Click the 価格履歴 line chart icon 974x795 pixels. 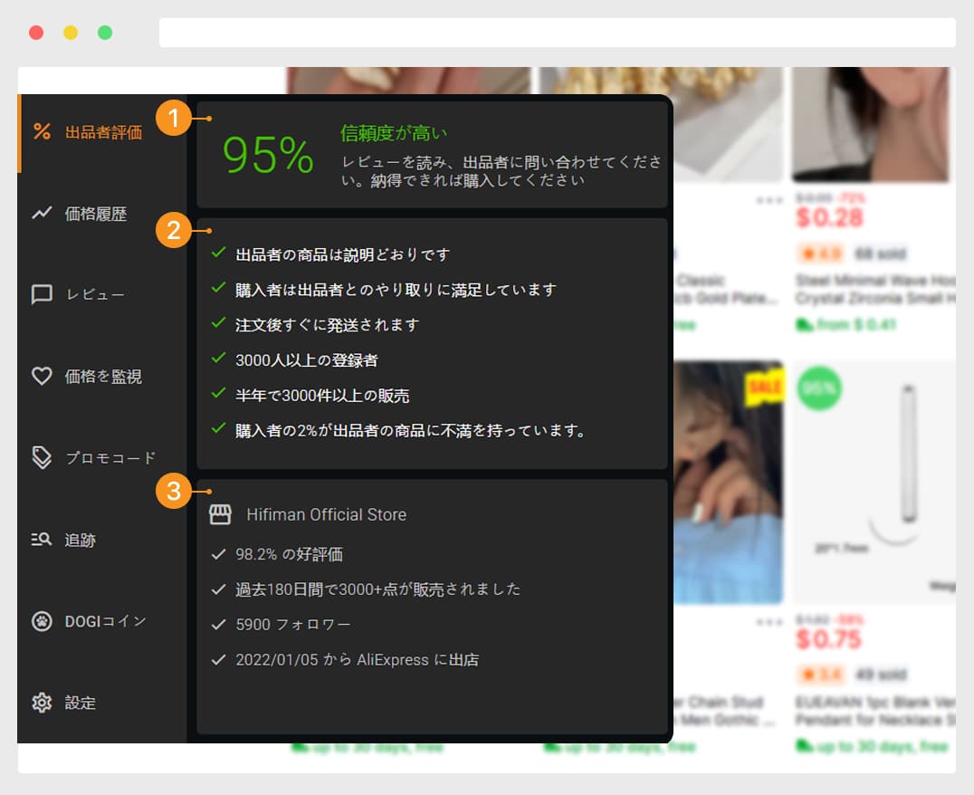[43, 214]
